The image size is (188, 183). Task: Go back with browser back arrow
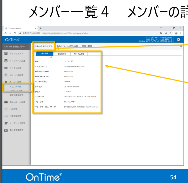click(x=6, y=33)
